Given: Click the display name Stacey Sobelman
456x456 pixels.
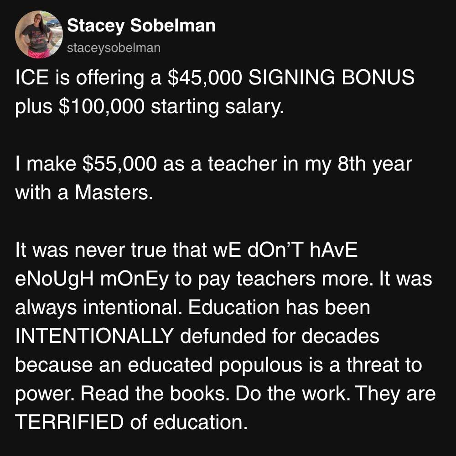Looking at the screenshot, I should [141, 26].
